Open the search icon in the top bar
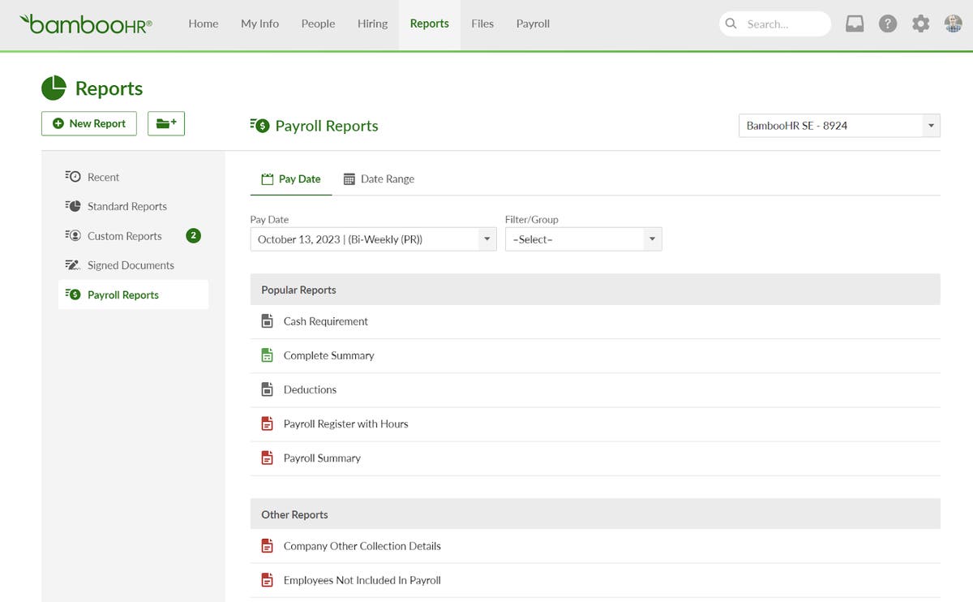 [731, 24]
